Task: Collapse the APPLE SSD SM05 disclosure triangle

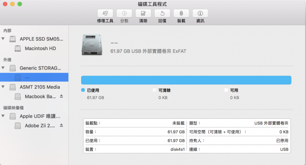Action: 3,39
